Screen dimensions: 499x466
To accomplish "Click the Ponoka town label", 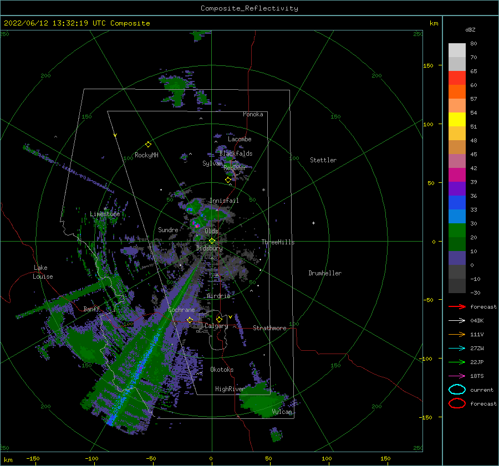I will tap(253, 114).
